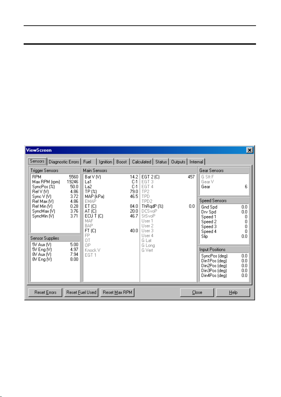Go to the Boost tab

click(x=121, y=162)
